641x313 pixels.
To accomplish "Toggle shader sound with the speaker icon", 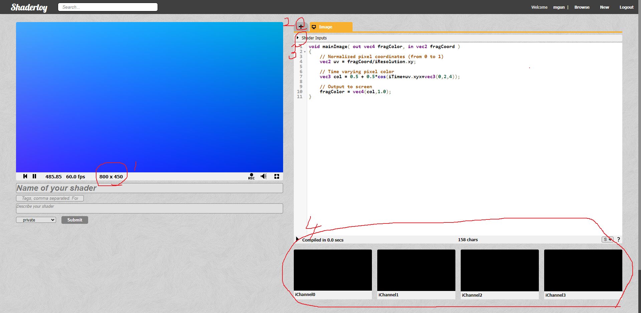I will point(264,176).
